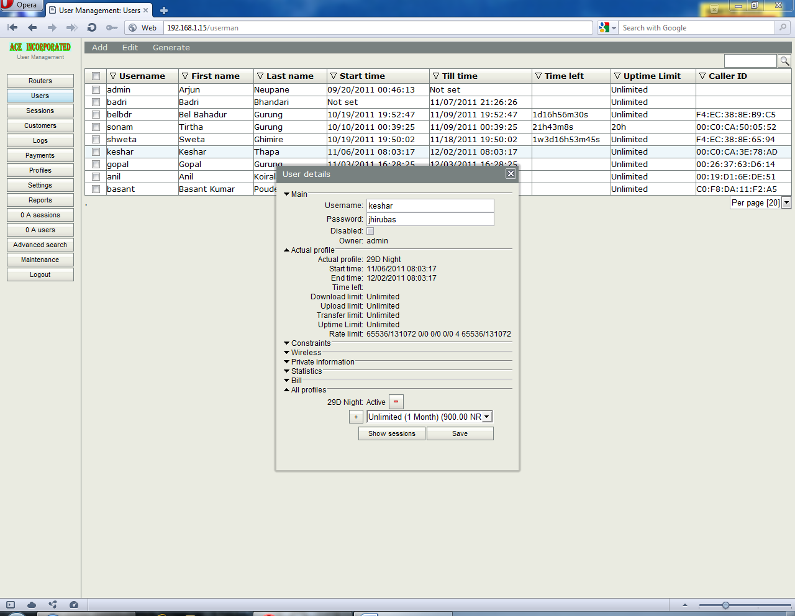Expand the Bill section
This screenshot has width=795, height=616.
(x=287, y=381)
